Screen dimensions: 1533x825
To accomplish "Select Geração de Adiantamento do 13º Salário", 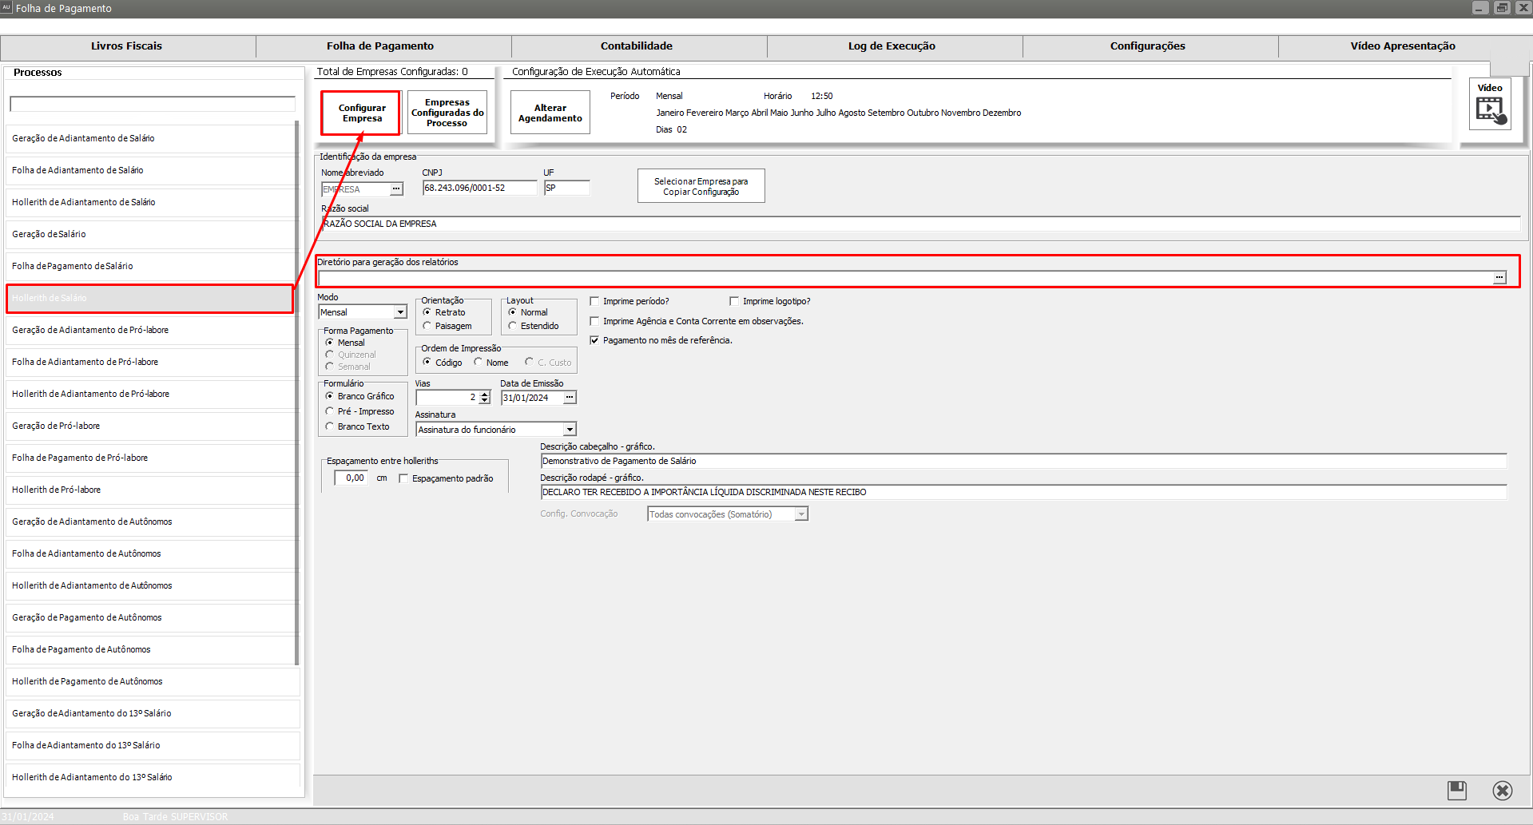I will point(152,713).
